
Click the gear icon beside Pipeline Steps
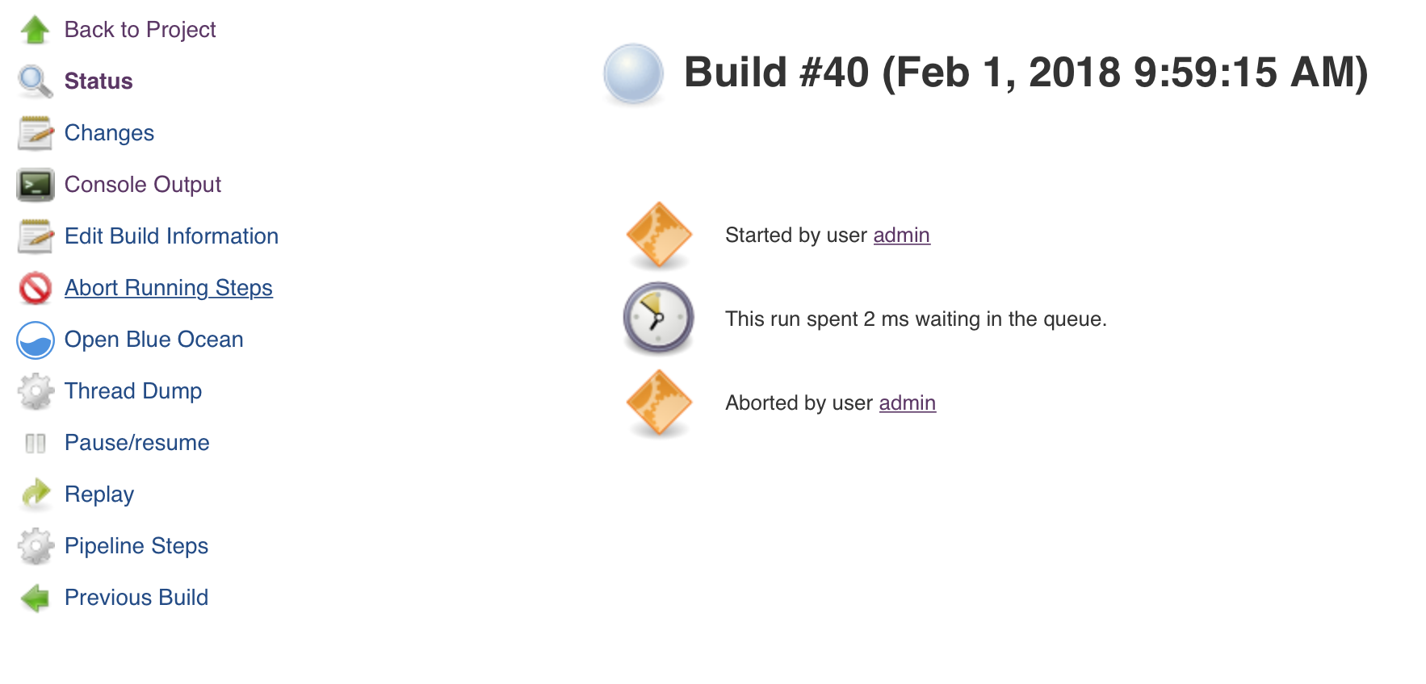(36, 546)
